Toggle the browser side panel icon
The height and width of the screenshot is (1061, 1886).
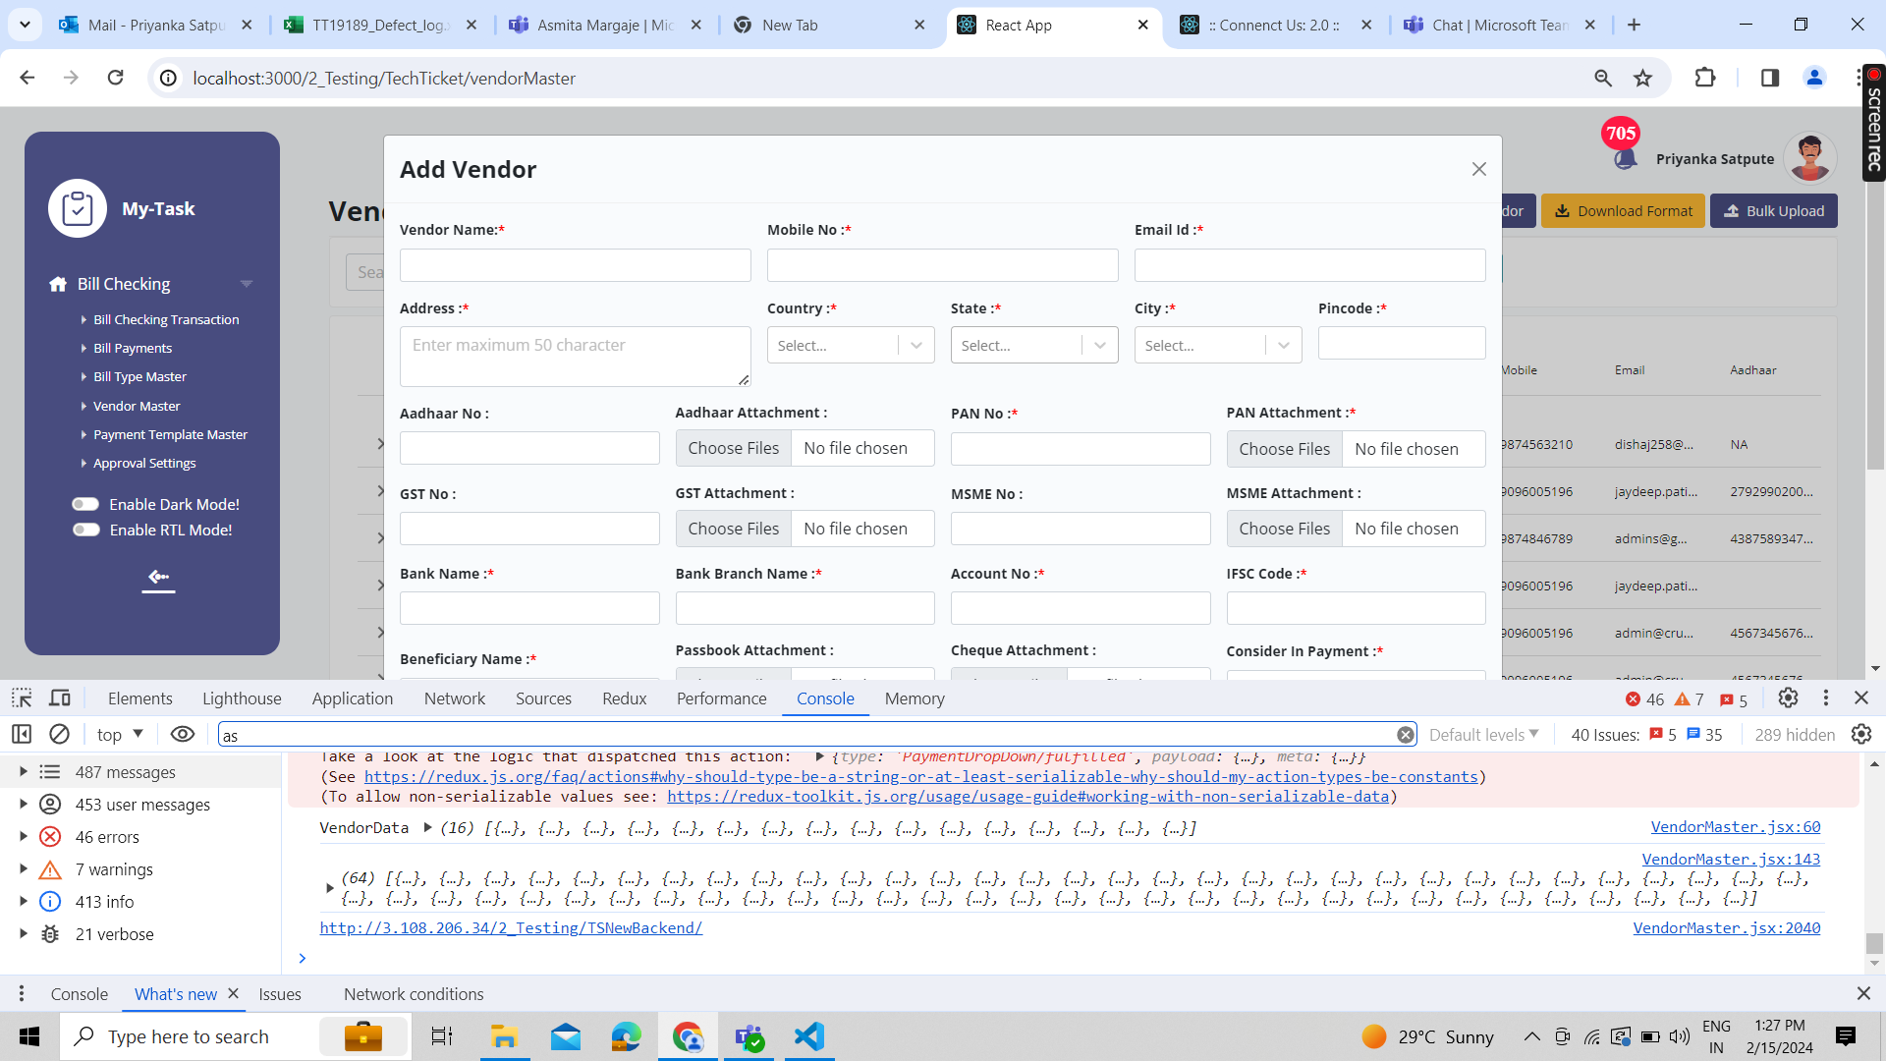[x=1770, y=78]
